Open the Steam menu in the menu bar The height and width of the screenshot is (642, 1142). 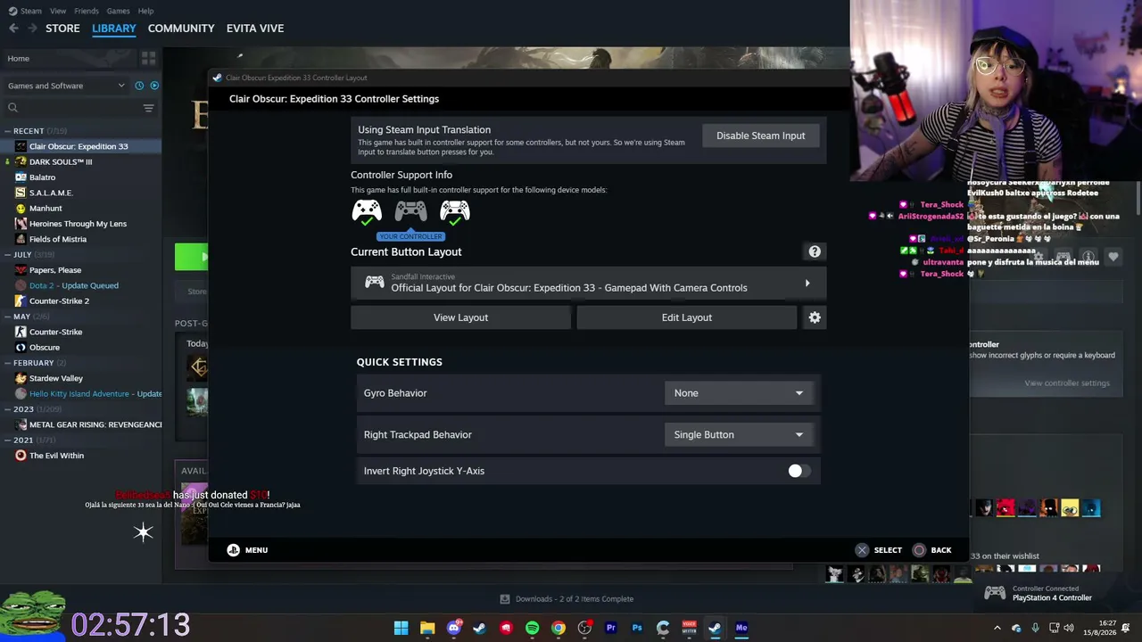[30, 11]
